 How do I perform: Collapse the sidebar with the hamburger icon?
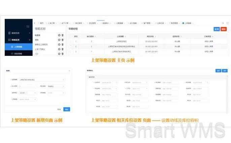28,26
